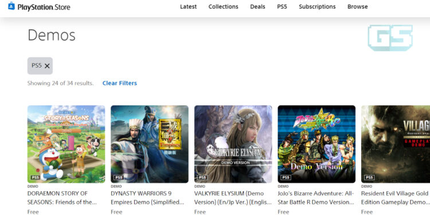
Task: Click PS5 badge on JoJo's cover
Action: click(286, 177)
